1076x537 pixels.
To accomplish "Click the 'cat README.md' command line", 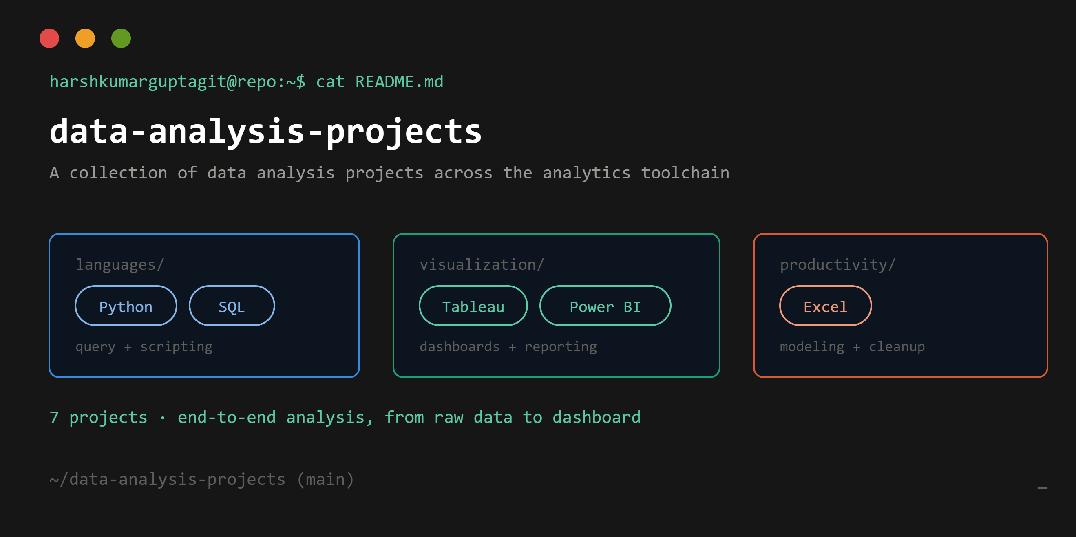I will (x=246, y=82).
